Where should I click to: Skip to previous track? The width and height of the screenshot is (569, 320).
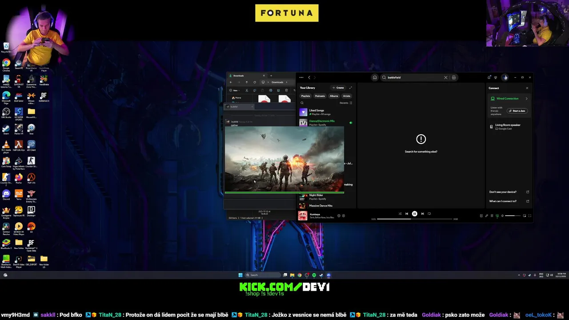(406, 214)
